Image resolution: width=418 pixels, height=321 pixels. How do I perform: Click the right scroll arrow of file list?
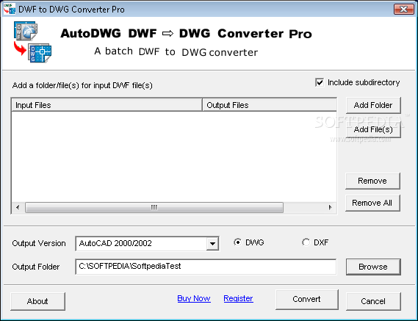[331, 207]
